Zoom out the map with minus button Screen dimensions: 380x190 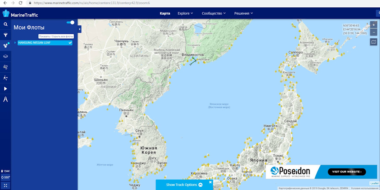point(373,32)
